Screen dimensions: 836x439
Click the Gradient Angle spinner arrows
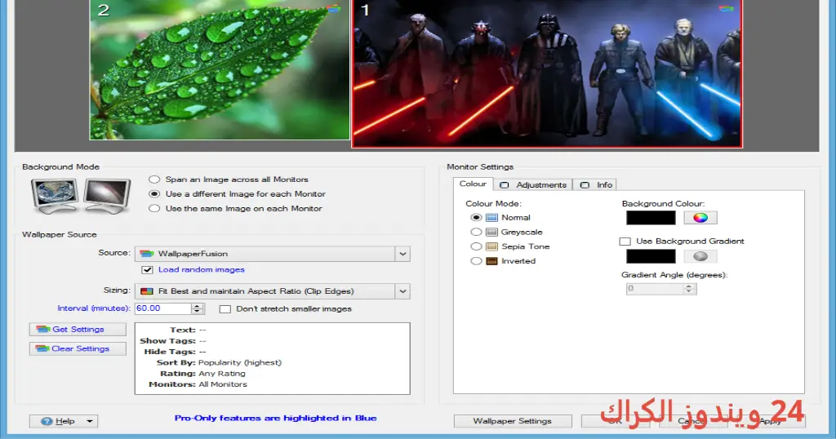(x=689, y=289)
